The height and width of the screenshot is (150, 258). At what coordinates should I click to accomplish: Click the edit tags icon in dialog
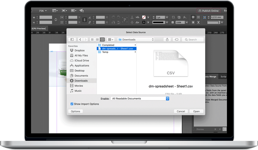(176, 39)
